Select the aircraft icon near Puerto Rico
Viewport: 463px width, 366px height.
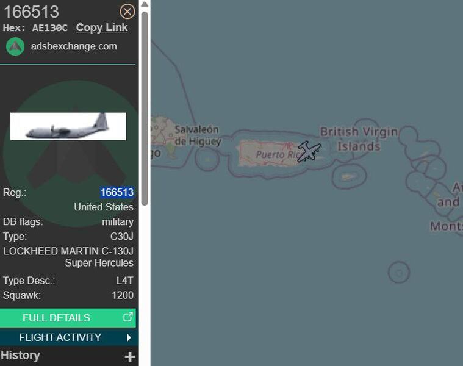pyautogui.click(x=309, y=151)
